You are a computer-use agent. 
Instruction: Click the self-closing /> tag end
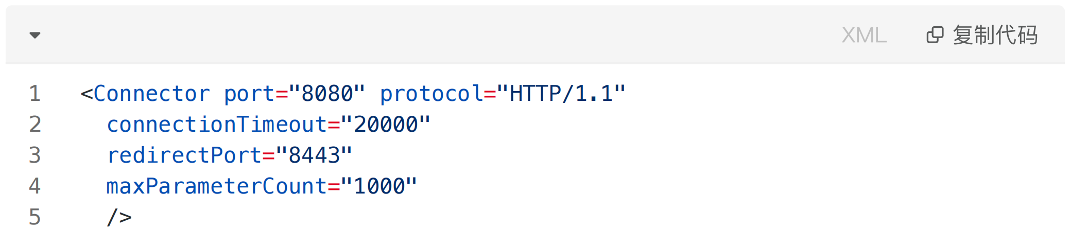pos(119,217)
